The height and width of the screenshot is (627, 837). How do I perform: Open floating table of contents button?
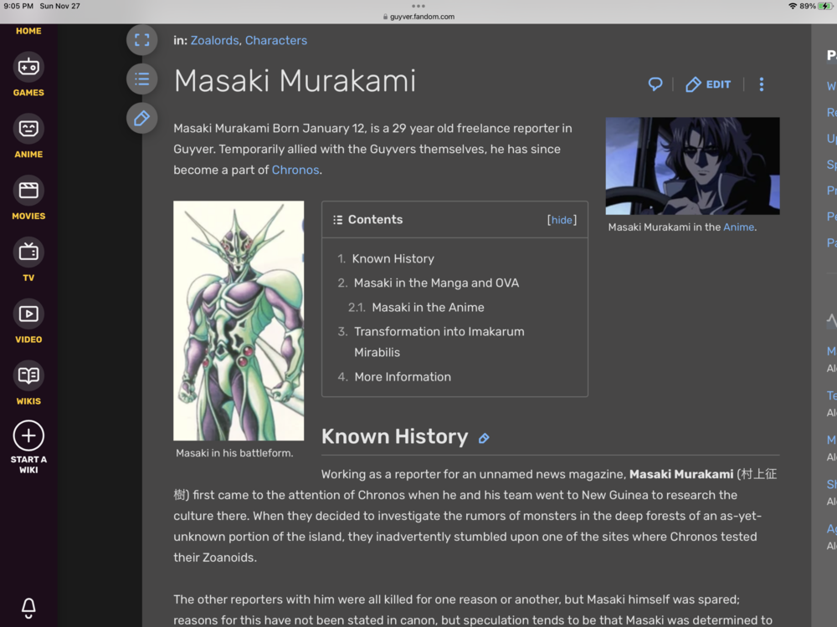click(x=142, y=79)
